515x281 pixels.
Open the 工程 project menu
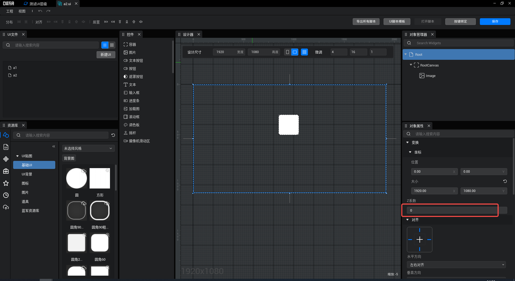pos(10,11)
